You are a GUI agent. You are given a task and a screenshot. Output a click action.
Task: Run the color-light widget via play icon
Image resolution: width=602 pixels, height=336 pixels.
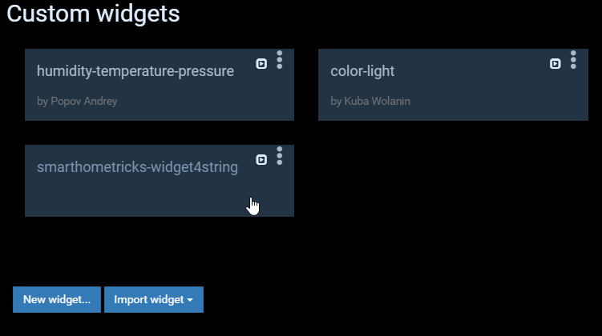[x=555, y=64]
